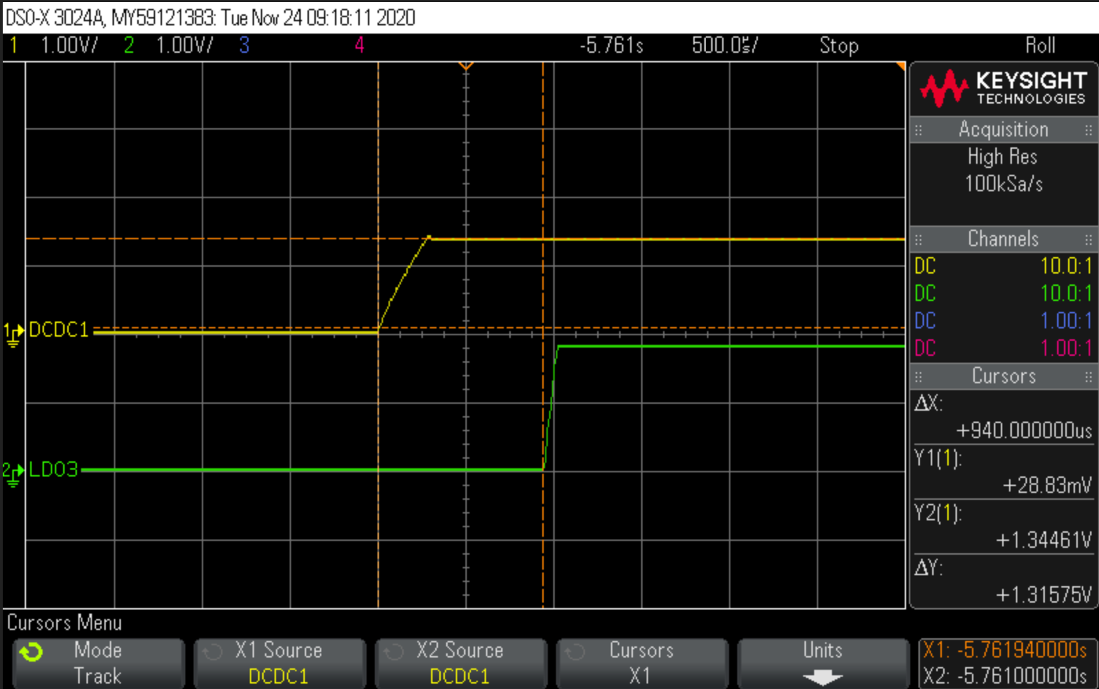The height and width of the screenshot is (689, 1099).
Task: Click the Cursors Menu title
Action: click(x=65, y=622)
